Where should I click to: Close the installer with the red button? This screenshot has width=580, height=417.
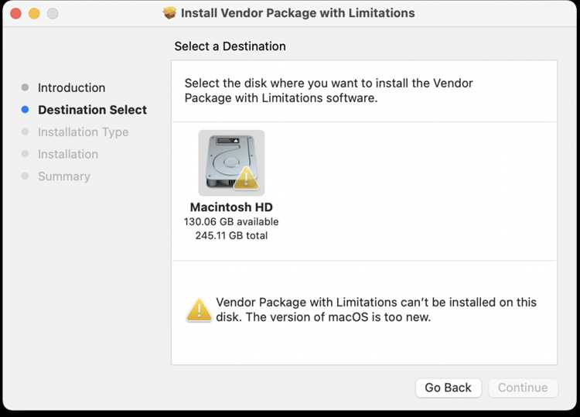[x=16, y=13]
